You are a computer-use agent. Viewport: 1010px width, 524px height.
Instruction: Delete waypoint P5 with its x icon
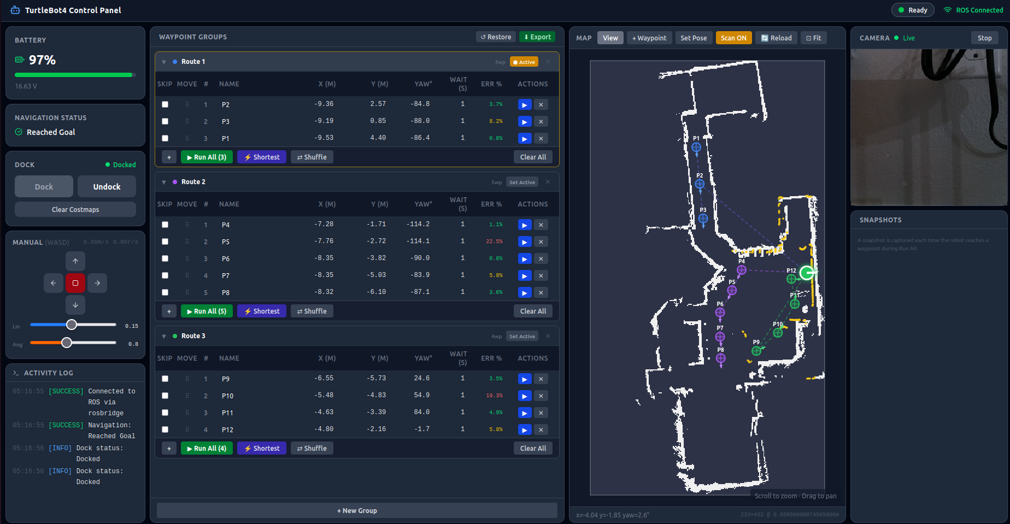(541, 242)
